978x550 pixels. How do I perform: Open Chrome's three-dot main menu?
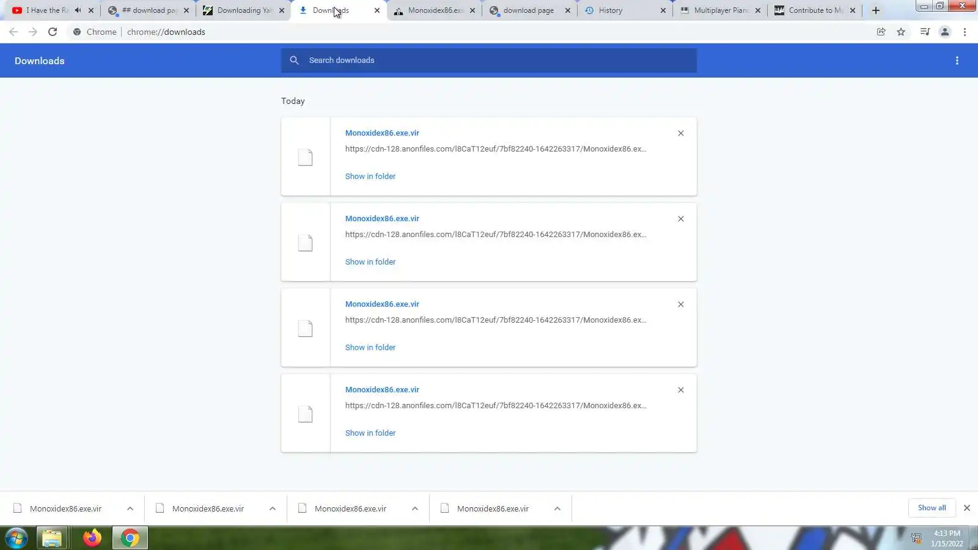click(x=965, y=32)
